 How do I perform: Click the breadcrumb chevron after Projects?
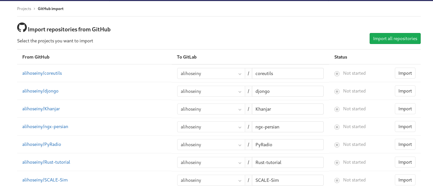[34, 9]
